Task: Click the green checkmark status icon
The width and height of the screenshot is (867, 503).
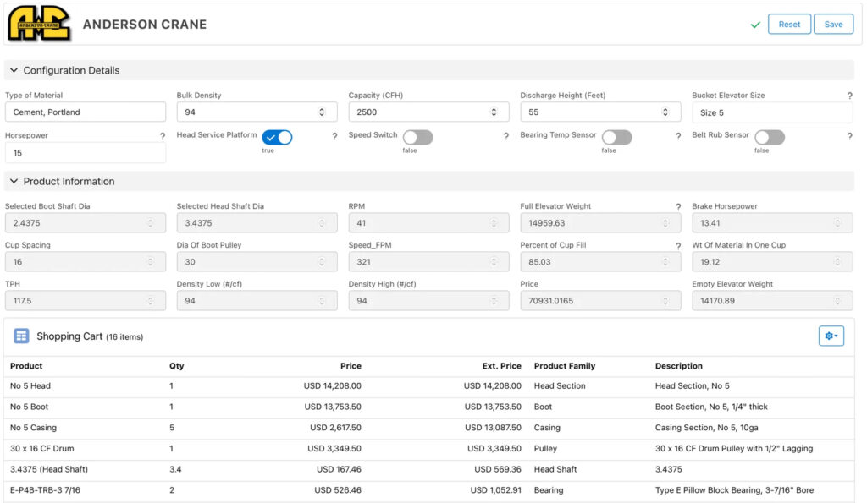Action: point(755,25)
